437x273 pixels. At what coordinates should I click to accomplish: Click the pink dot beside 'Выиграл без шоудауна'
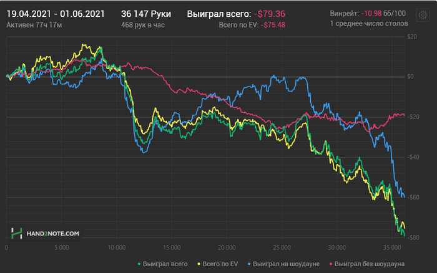click(331, 264)
